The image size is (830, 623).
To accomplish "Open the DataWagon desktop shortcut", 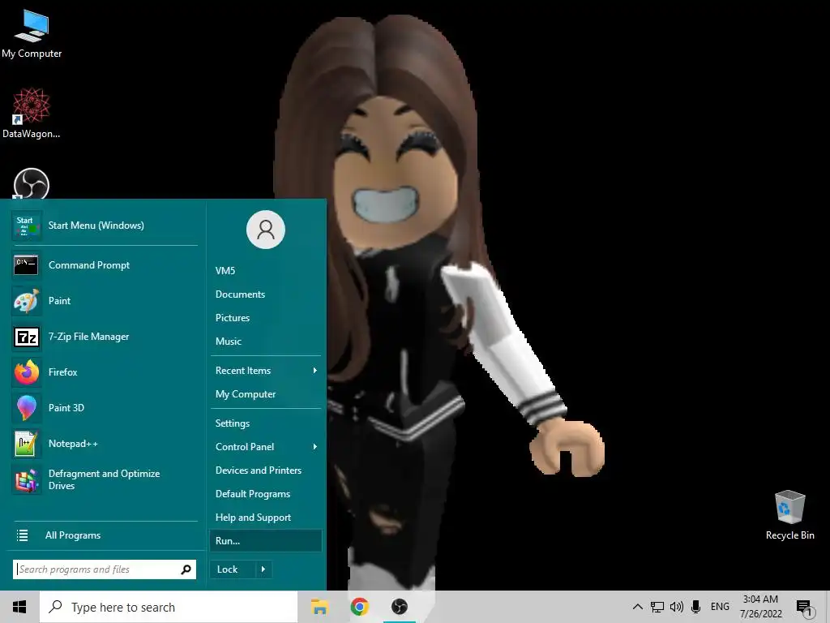I will (32, 114).
